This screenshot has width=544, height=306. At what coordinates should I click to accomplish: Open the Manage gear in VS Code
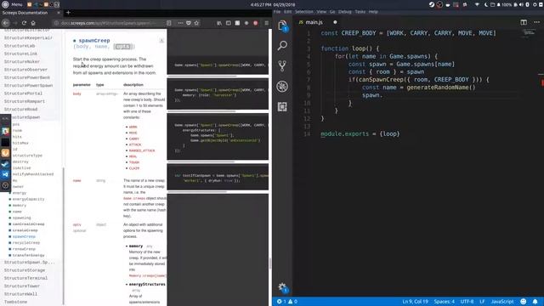click(282, 287)
